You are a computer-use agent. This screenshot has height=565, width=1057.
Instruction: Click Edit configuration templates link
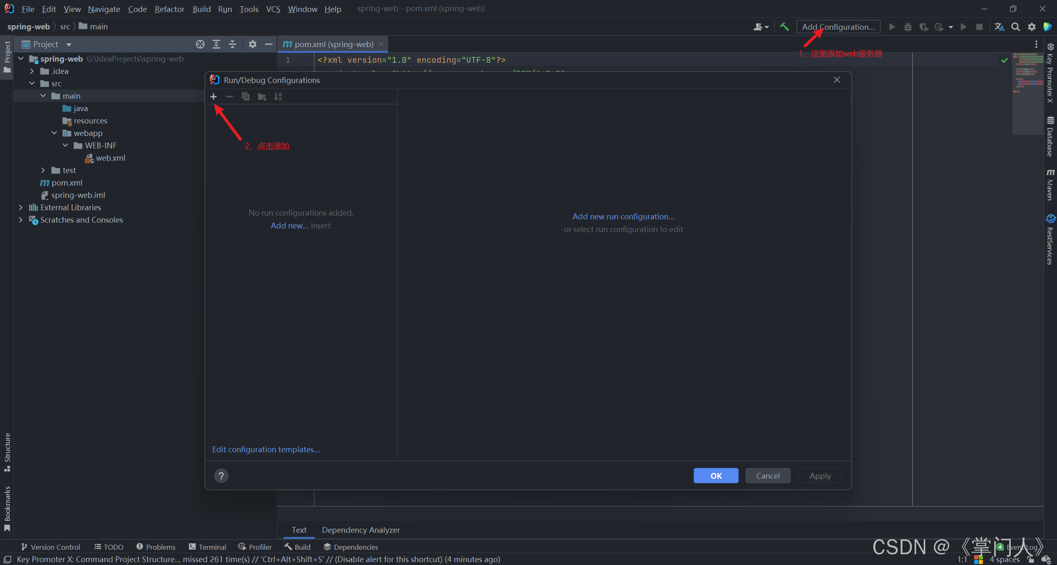pyautogui.click(x=266, y=449)
